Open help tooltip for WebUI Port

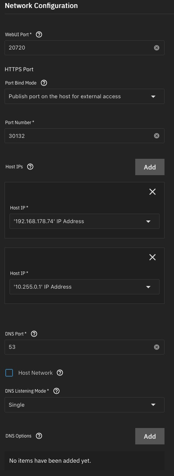(x=39, y=34)
